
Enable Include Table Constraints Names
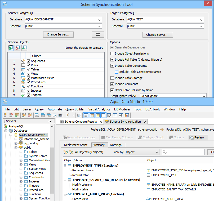(x=117, y=72)
